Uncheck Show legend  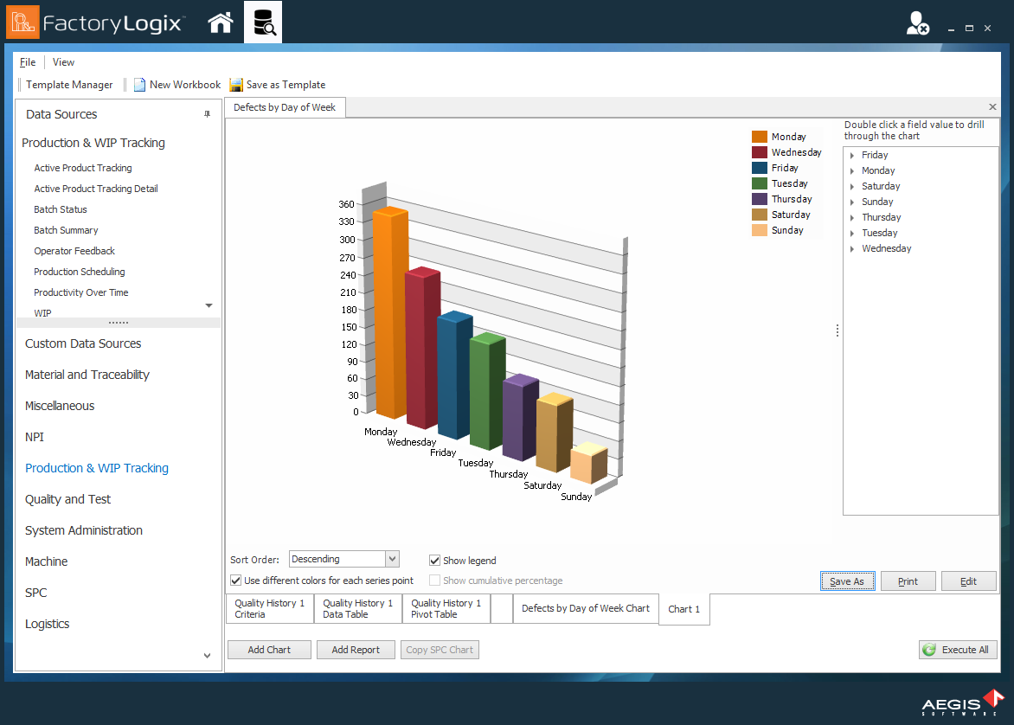pos(434,561)
